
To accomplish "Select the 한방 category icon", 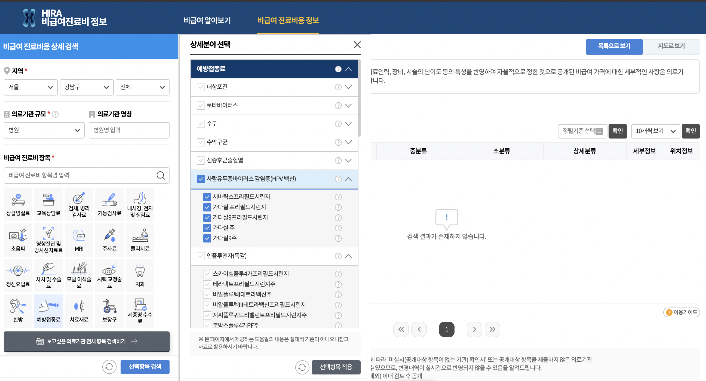I will click(18, 311).
